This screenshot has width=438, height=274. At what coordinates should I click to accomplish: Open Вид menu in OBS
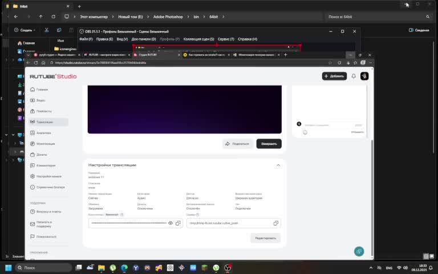click(122, 39)
